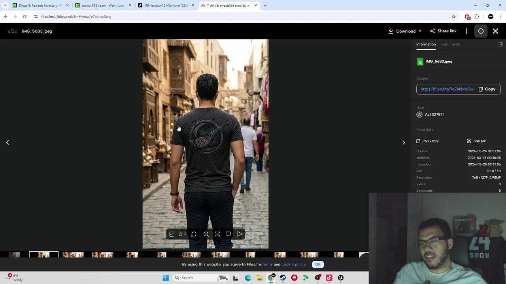Click the IMG_5683.jpeg file name in panel
The image size is (506, 284).
[x=439, y=62]
